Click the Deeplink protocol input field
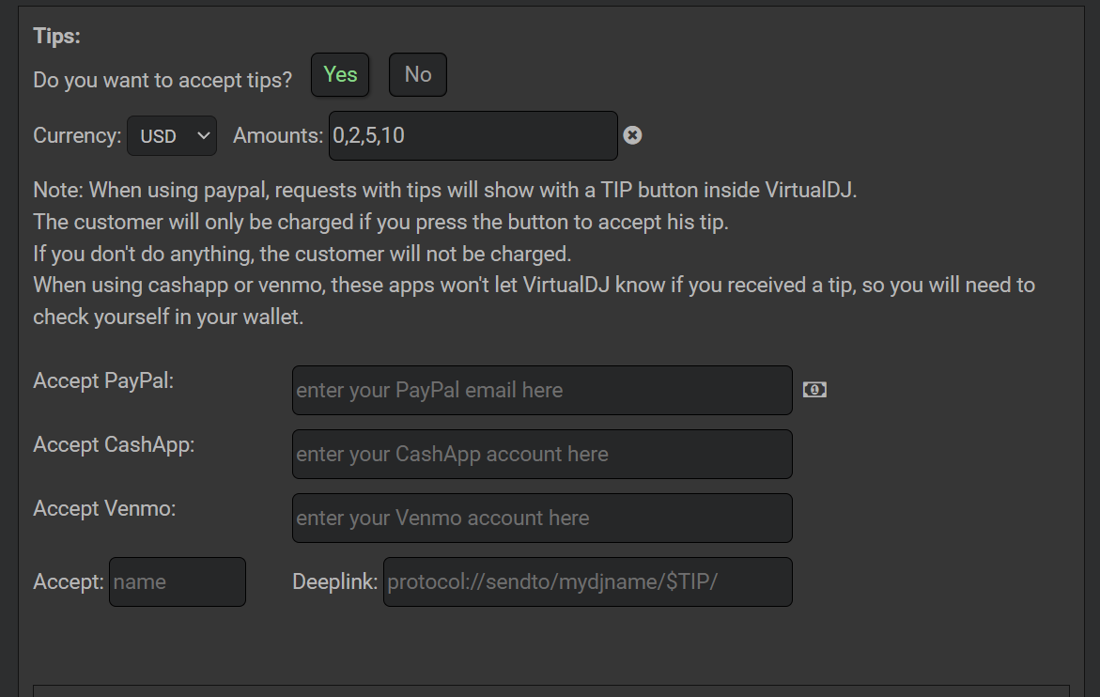 (588, 582)
